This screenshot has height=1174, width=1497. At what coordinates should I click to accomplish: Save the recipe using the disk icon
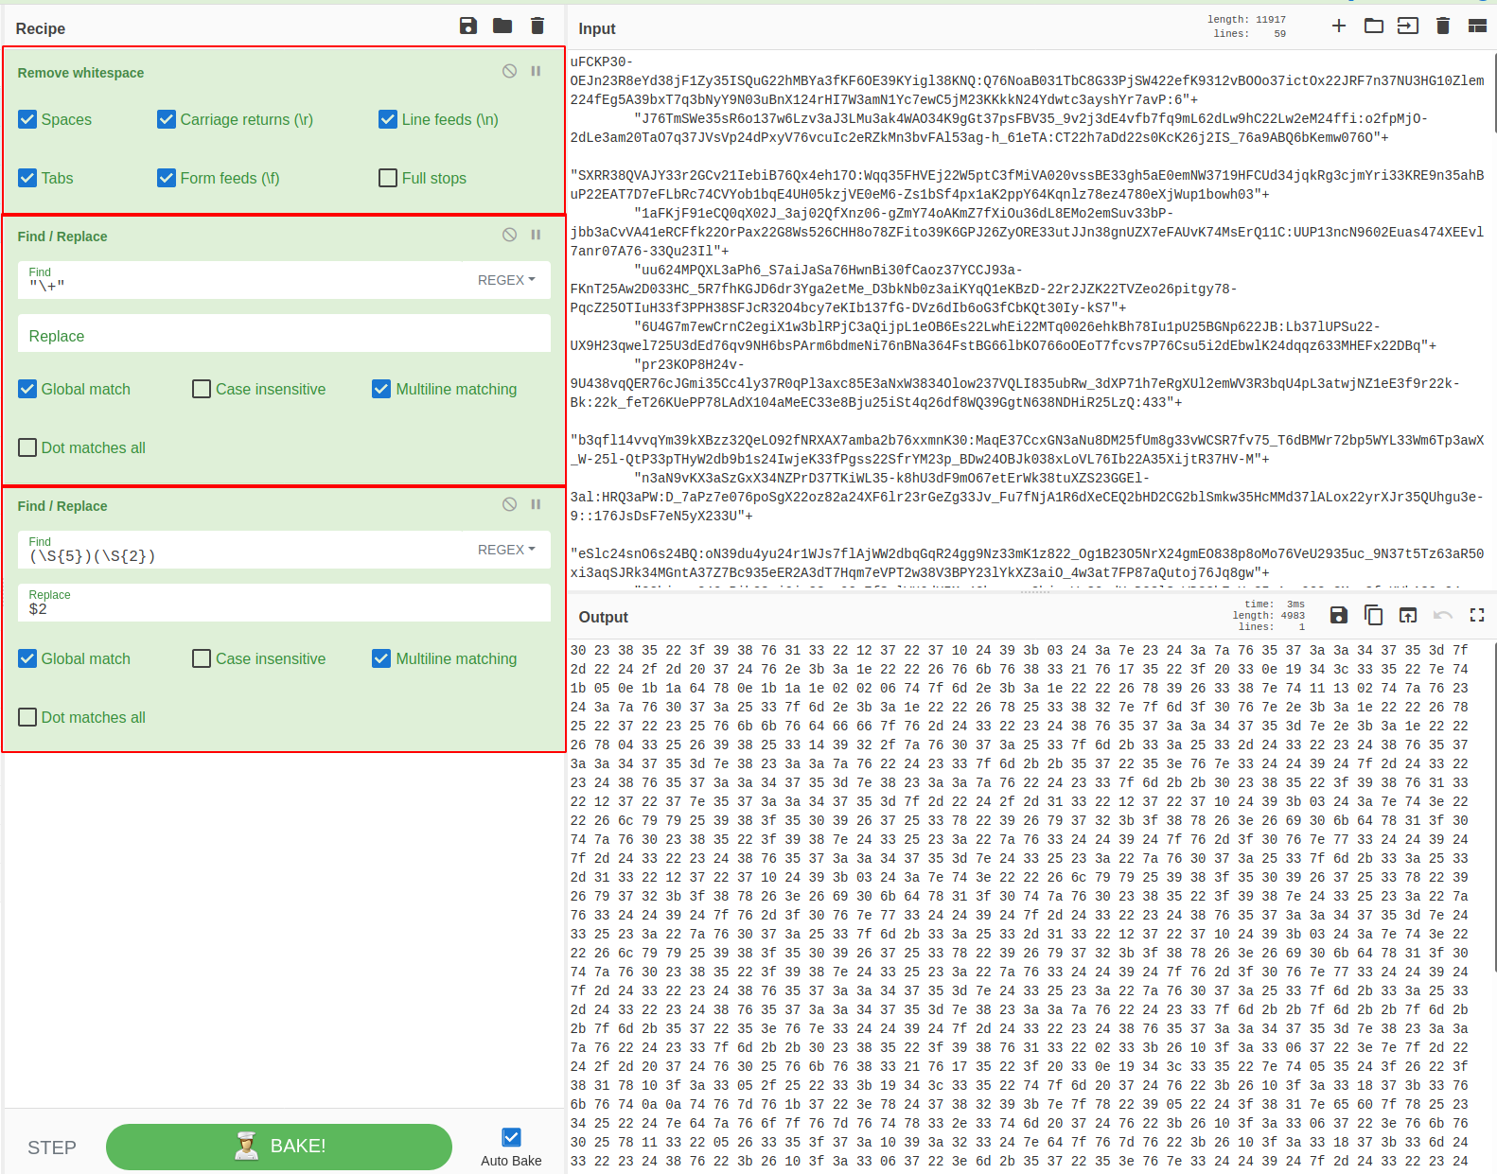point(468,26)
